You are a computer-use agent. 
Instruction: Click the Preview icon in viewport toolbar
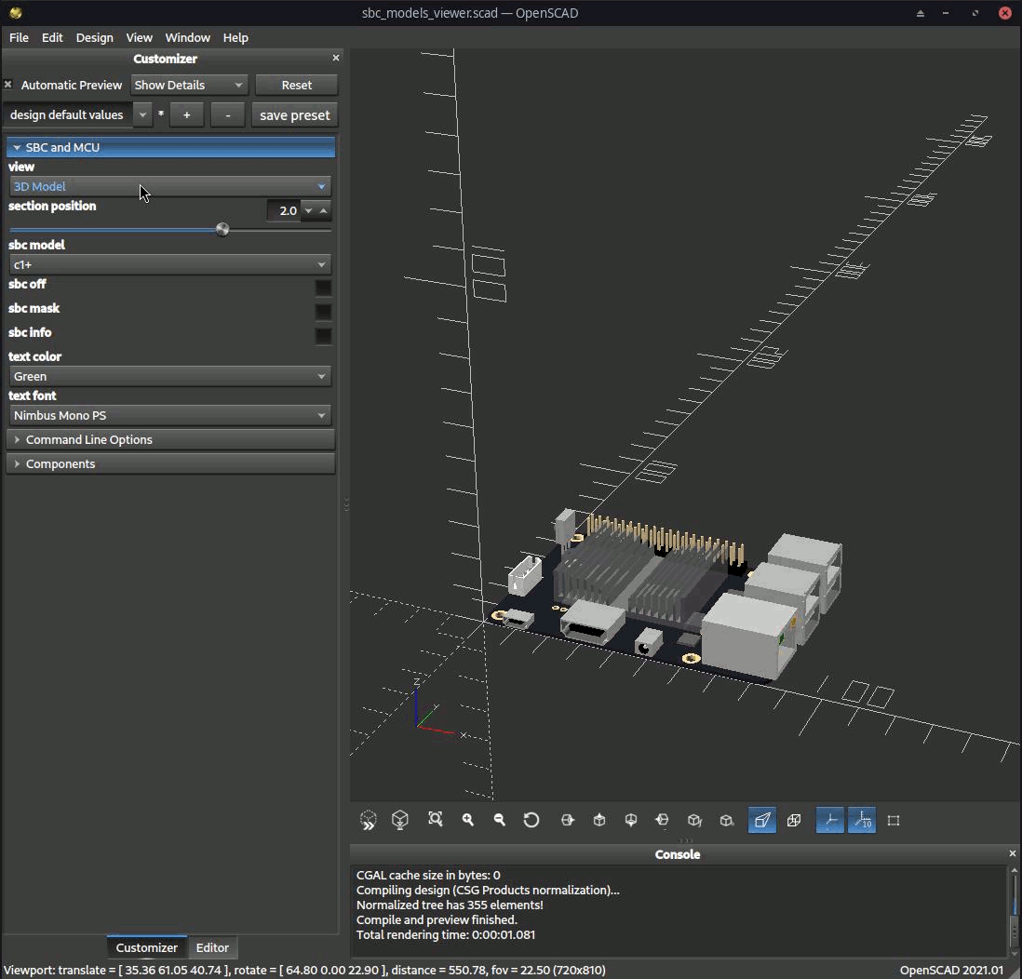tap(369, 820)
